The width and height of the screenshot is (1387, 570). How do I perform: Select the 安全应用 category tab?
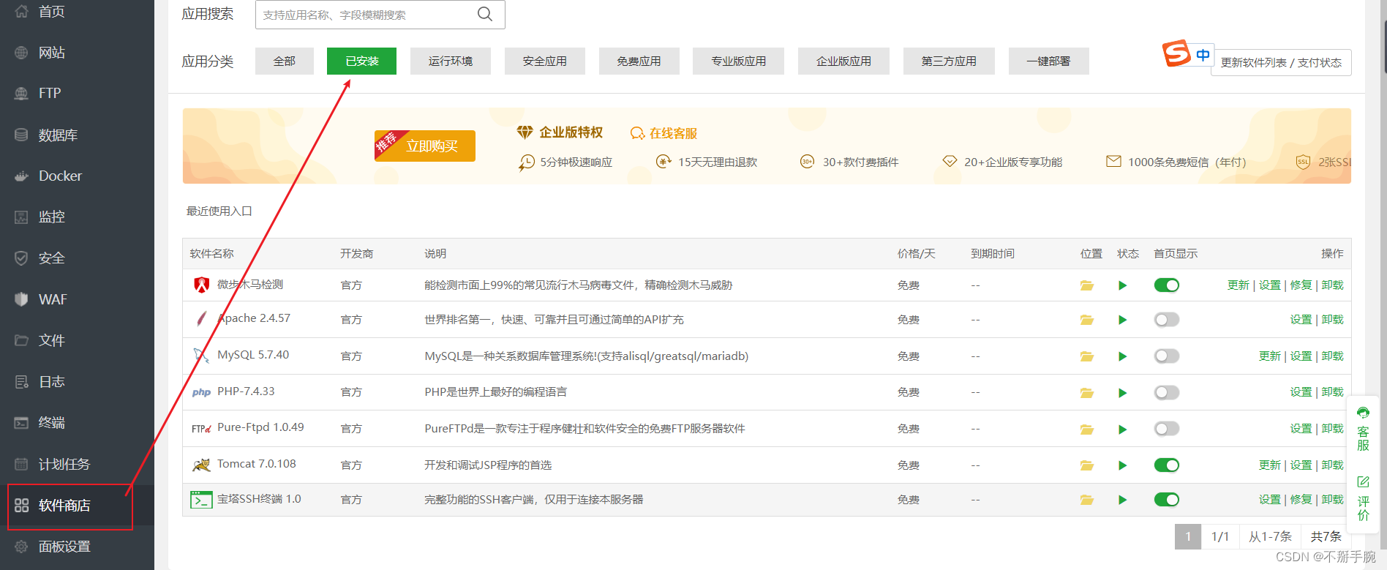[x=545, y=61]
